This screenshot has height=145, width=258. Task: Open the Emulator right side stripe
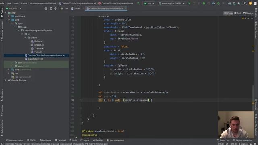[256, 104]
